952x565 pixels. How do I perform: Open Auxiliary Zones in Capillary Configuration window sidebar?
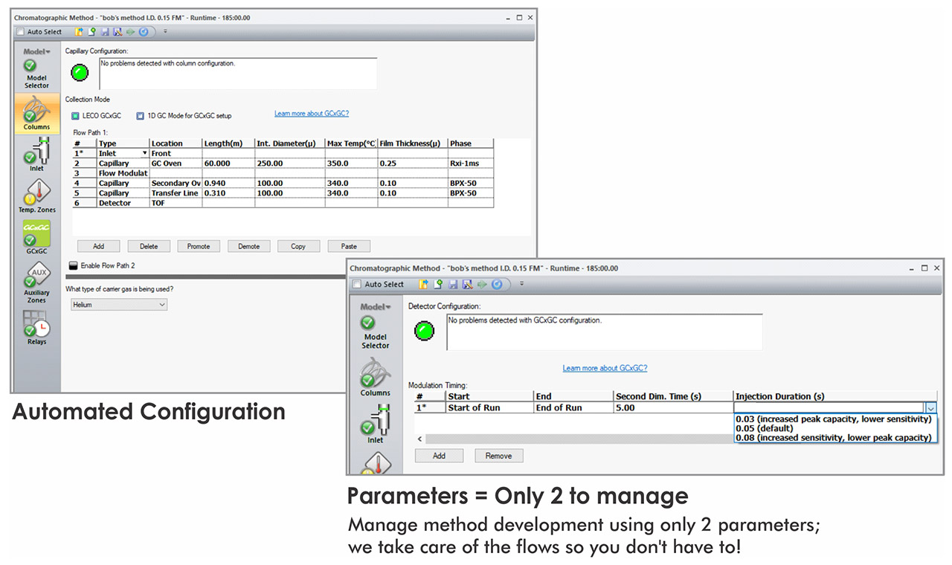(x=36, y=284)
